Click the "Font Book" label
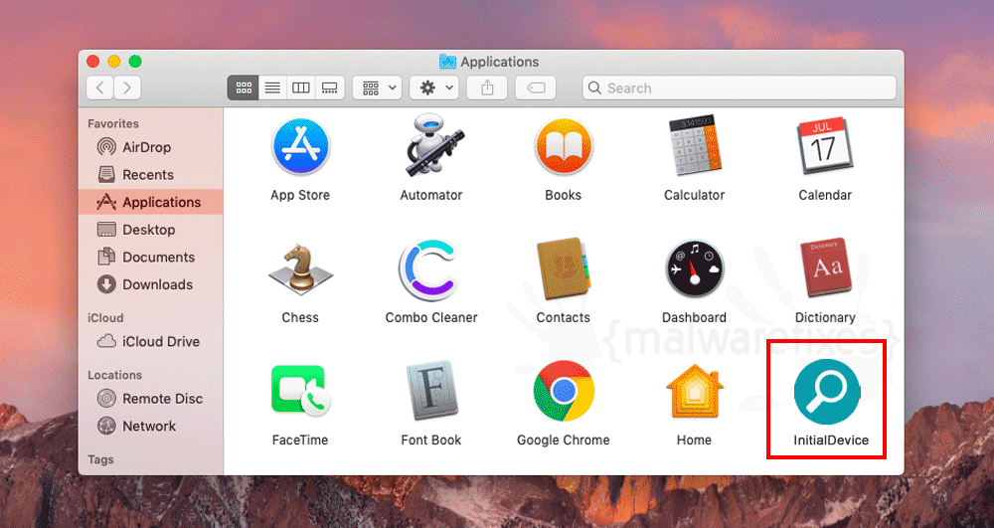 431,440
